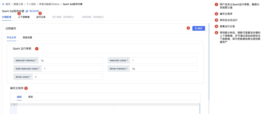The image size is (264, 114).
Task: Click the README edit pencil icon
Action: click(27, 11)
